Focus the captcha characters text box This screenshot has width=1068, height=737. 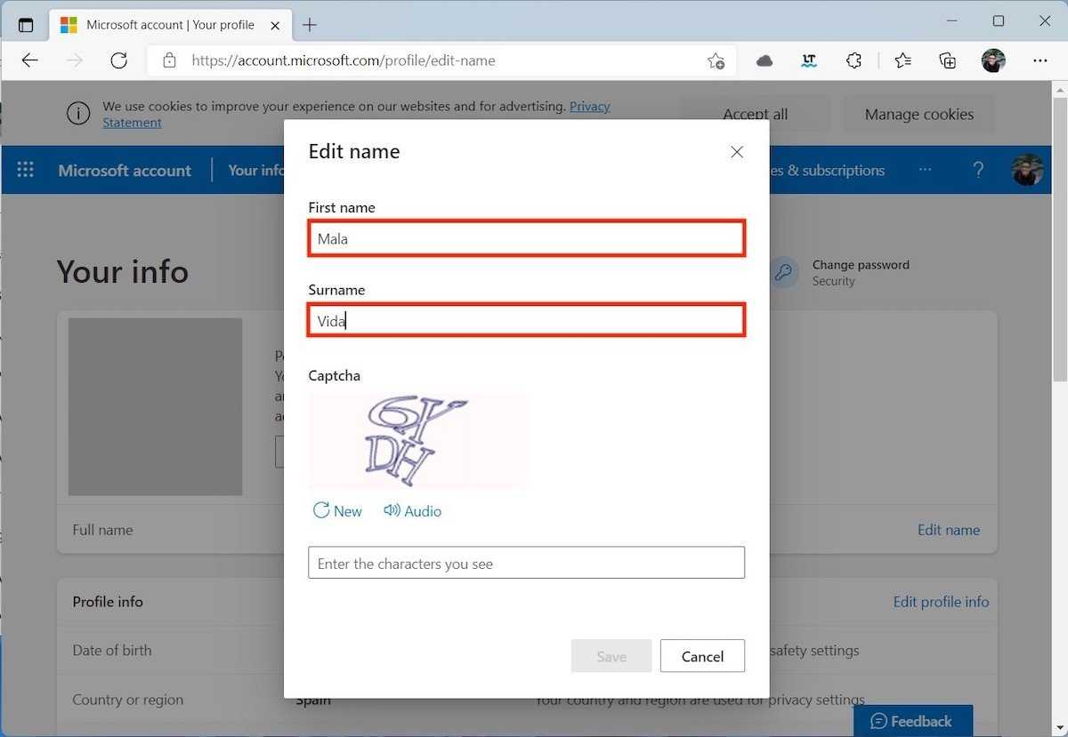click(526, 563)
